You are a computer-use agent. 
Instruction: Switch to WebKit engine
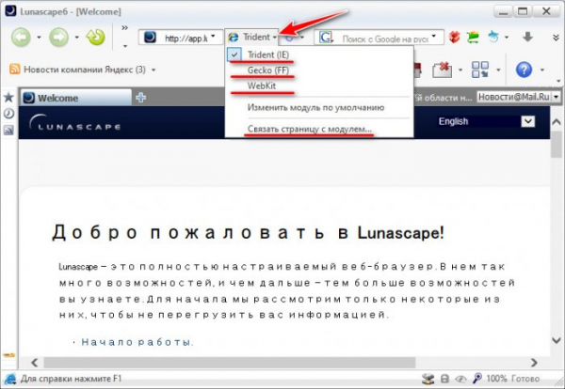tap(261, 86)
